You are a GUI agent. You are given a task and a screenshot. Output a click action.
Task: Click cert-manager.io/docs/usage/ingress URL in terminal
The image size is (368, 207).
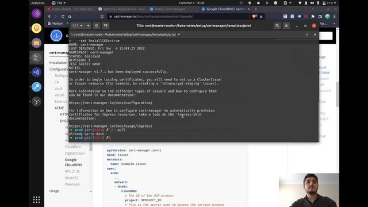coord(110,126)
